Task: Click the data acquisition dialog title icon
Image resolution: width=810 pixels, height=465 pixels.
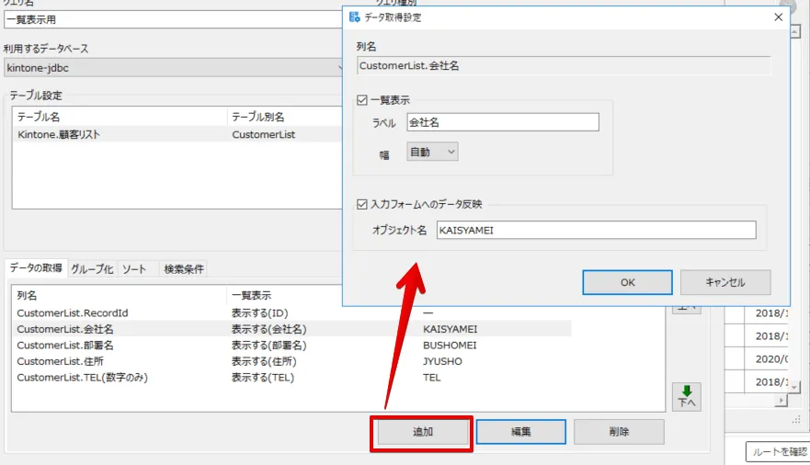Action: click(x=354, y=17)
